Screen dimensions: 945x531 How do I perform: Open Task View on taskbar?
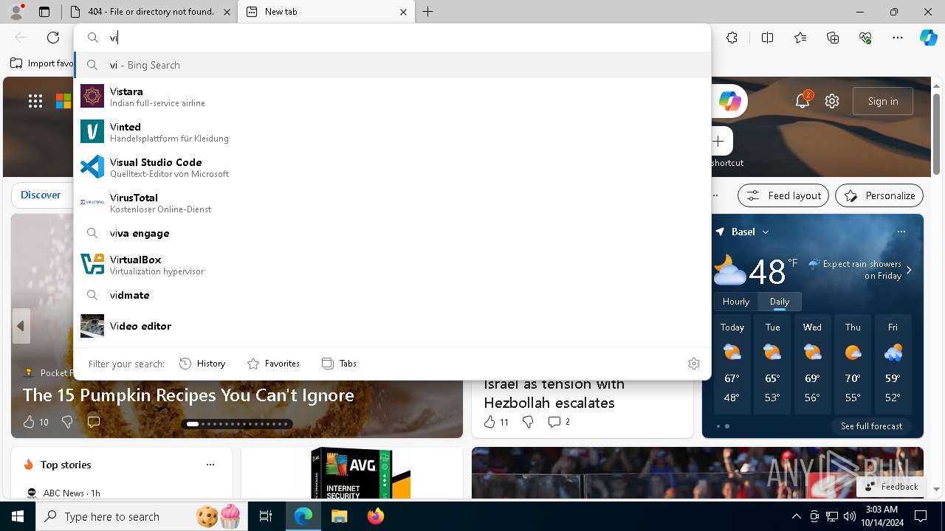pos(266,516)
